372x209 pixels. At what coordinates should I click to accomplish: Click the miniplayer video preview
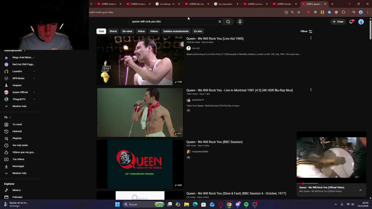[331, 157]
